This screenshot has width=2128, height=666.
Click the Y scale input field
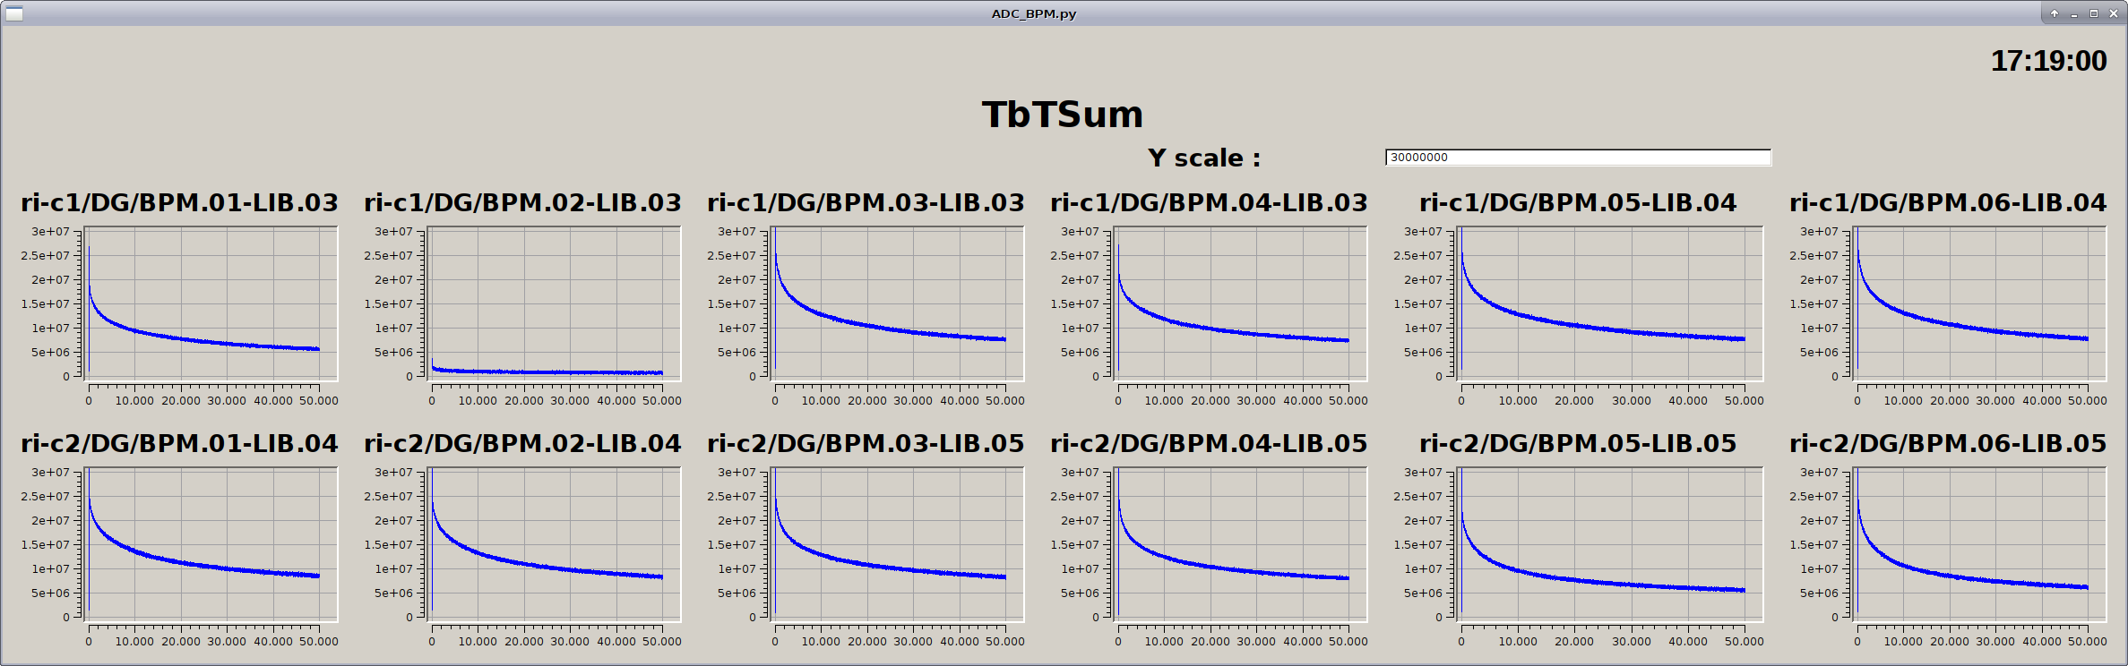(1577, 158)
